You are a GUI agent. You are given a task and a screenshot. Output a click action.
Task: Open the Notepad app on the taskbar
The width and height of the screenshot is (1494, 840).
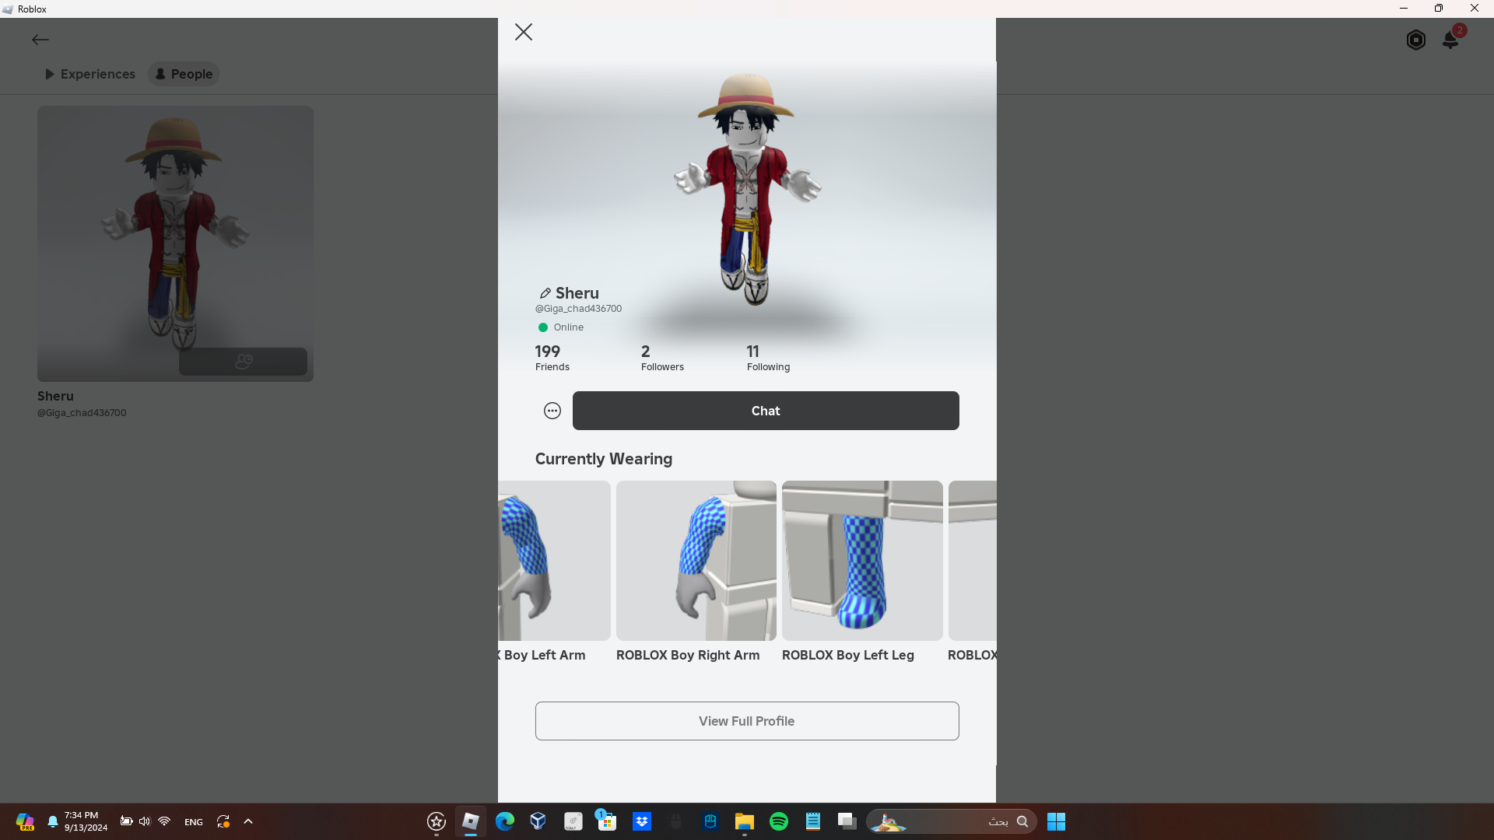(813, 821)
